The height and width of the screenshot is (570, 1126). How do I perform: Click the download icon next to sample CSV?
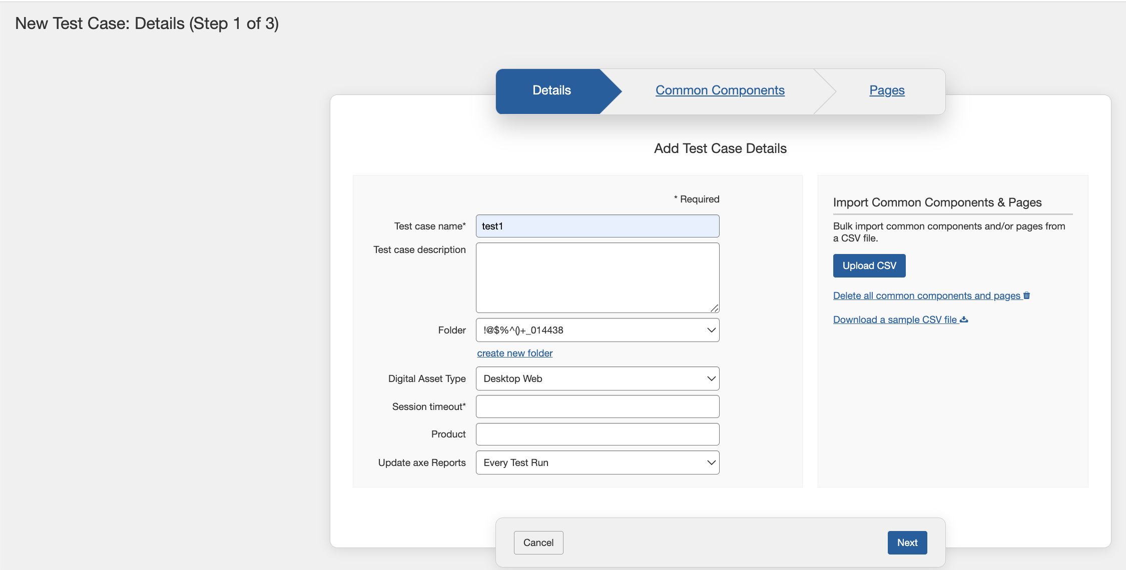tap(964, 319)
